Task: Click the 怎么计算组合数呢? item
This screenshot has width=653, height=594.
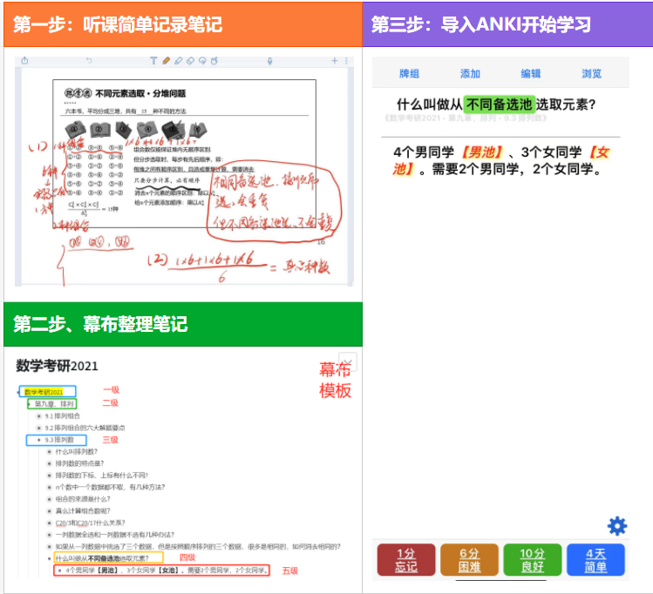Action: [83, 510]
